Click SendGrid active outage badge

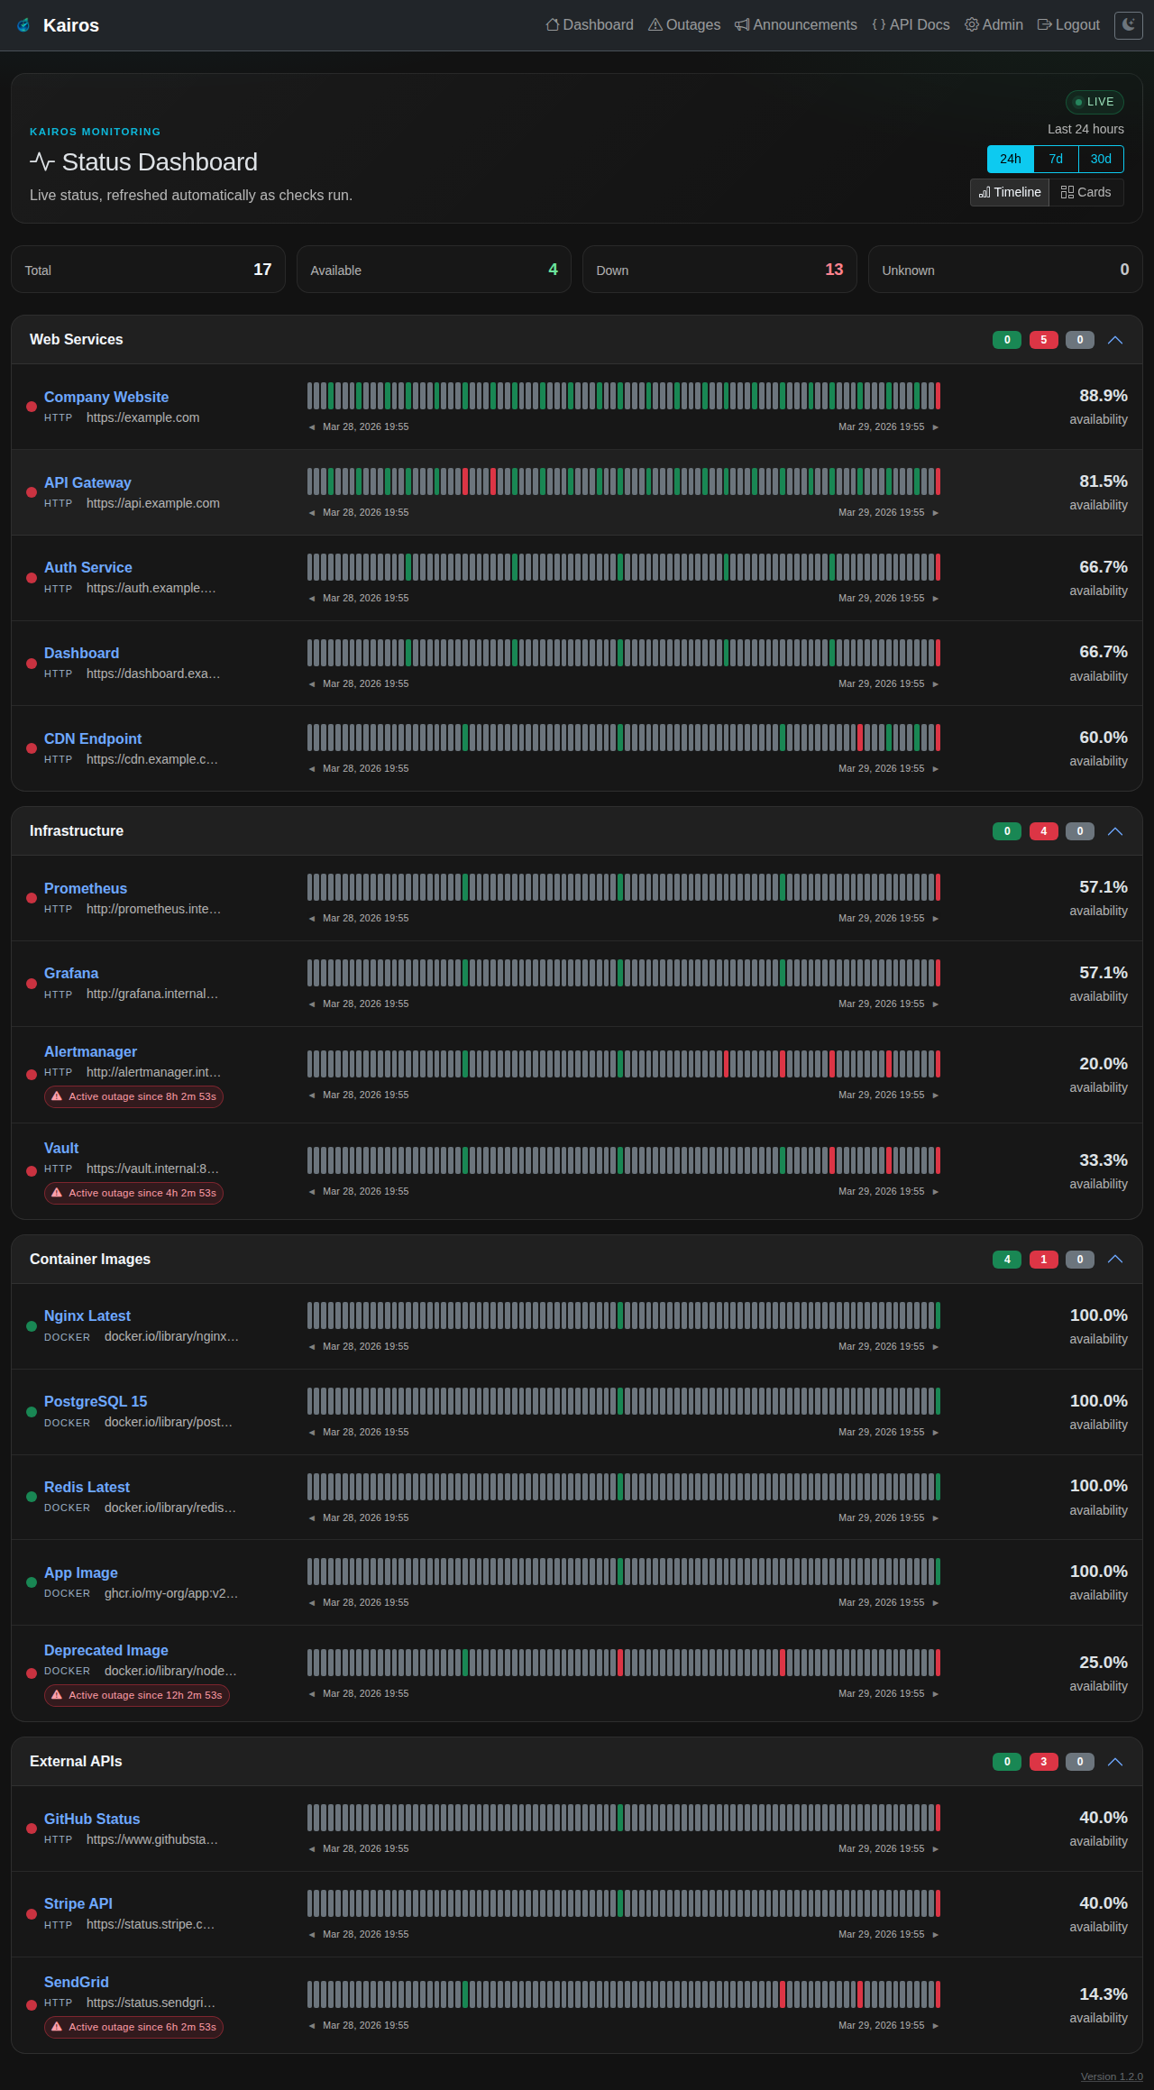[x=133, y=2027]
